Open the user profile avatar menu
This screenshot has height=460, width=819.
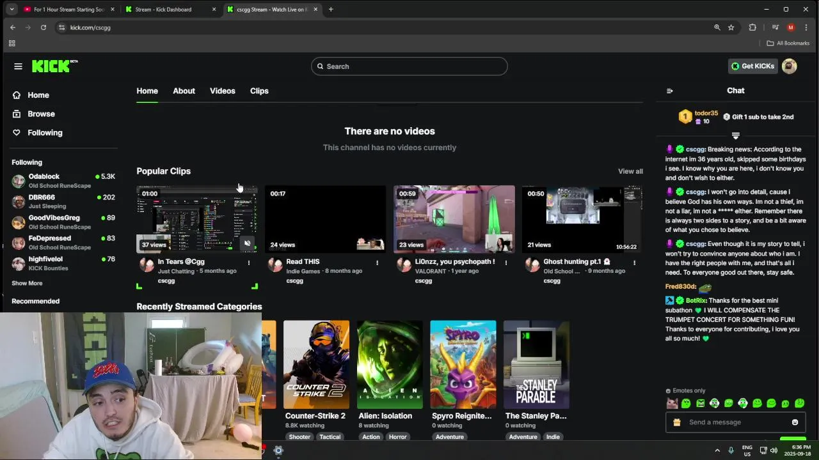(x=790, y=66)
